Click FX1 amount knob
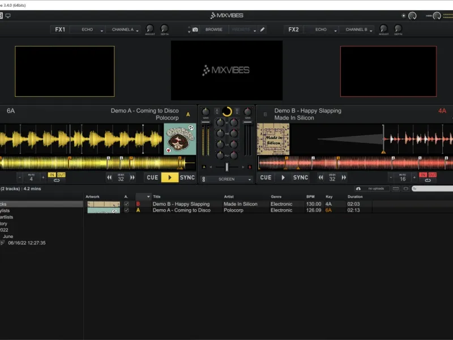Image resolution: width=453 pixels, height=340 pixels. [x=149, y=28]
